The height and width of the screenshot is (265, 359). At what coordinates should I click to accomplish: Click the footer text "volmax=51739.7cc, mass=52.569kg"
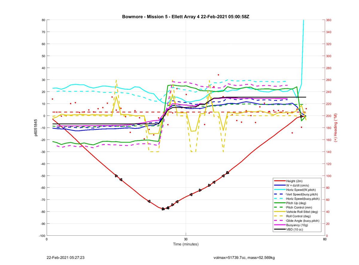point(244,258)
